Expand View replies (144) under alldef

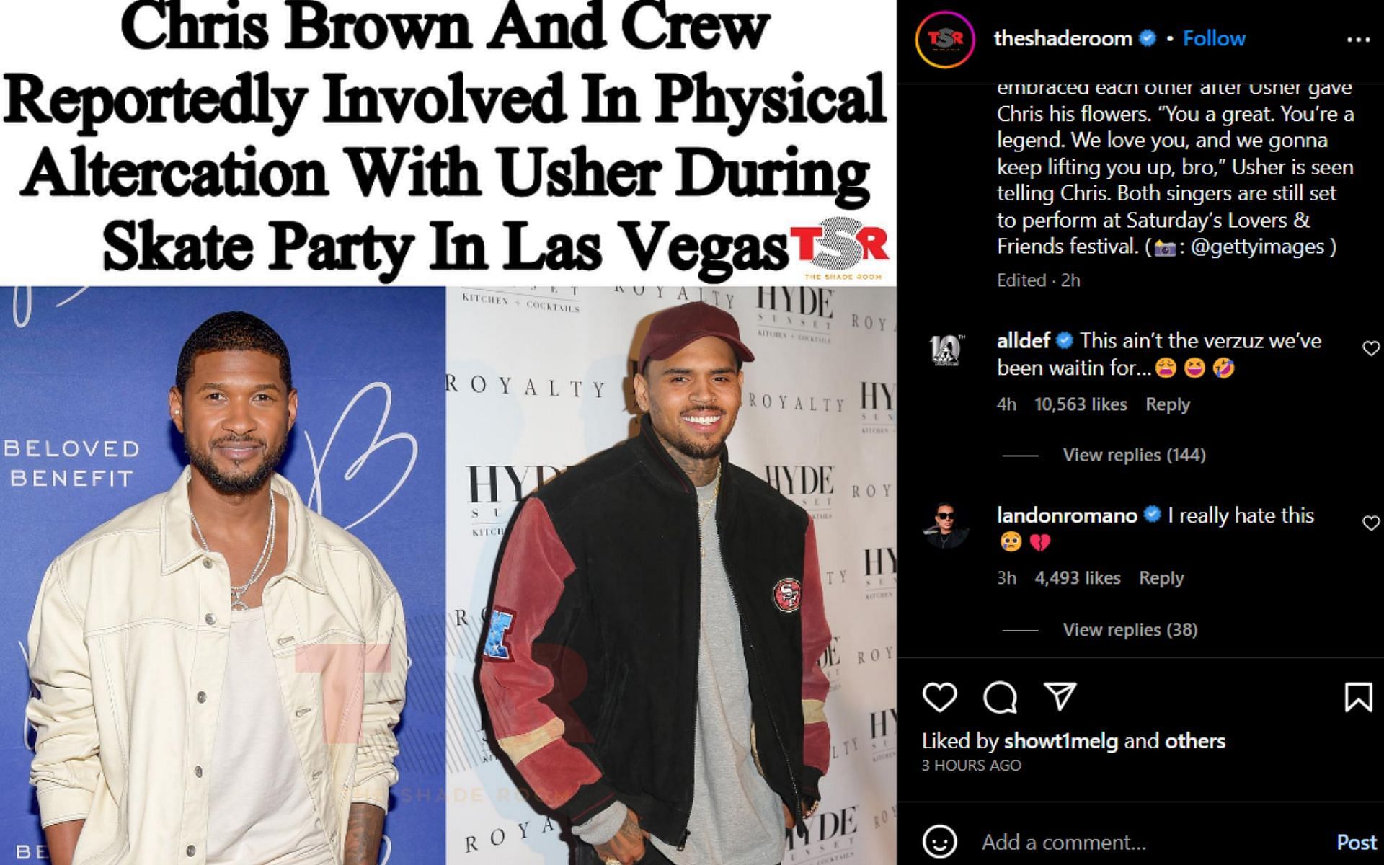pyautogui.click(x=1134, y=455)
